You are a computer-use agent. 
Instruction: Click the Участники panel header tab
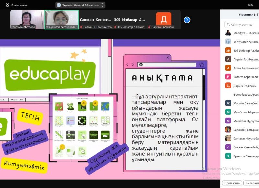point(248,15)
